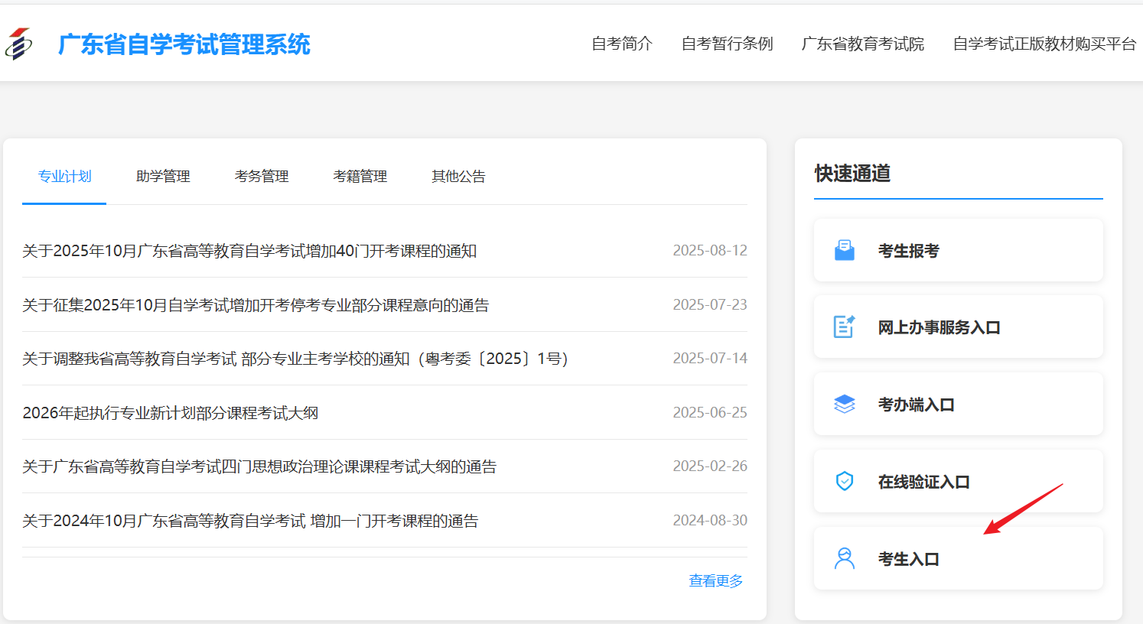
Task: Go to 自考暂行条例 in top navigation
Action: tap(727, 44)
